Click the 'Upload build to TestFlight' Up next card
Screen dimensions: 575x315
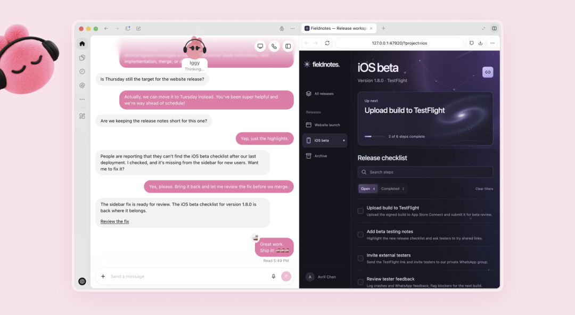pos(425,119)
